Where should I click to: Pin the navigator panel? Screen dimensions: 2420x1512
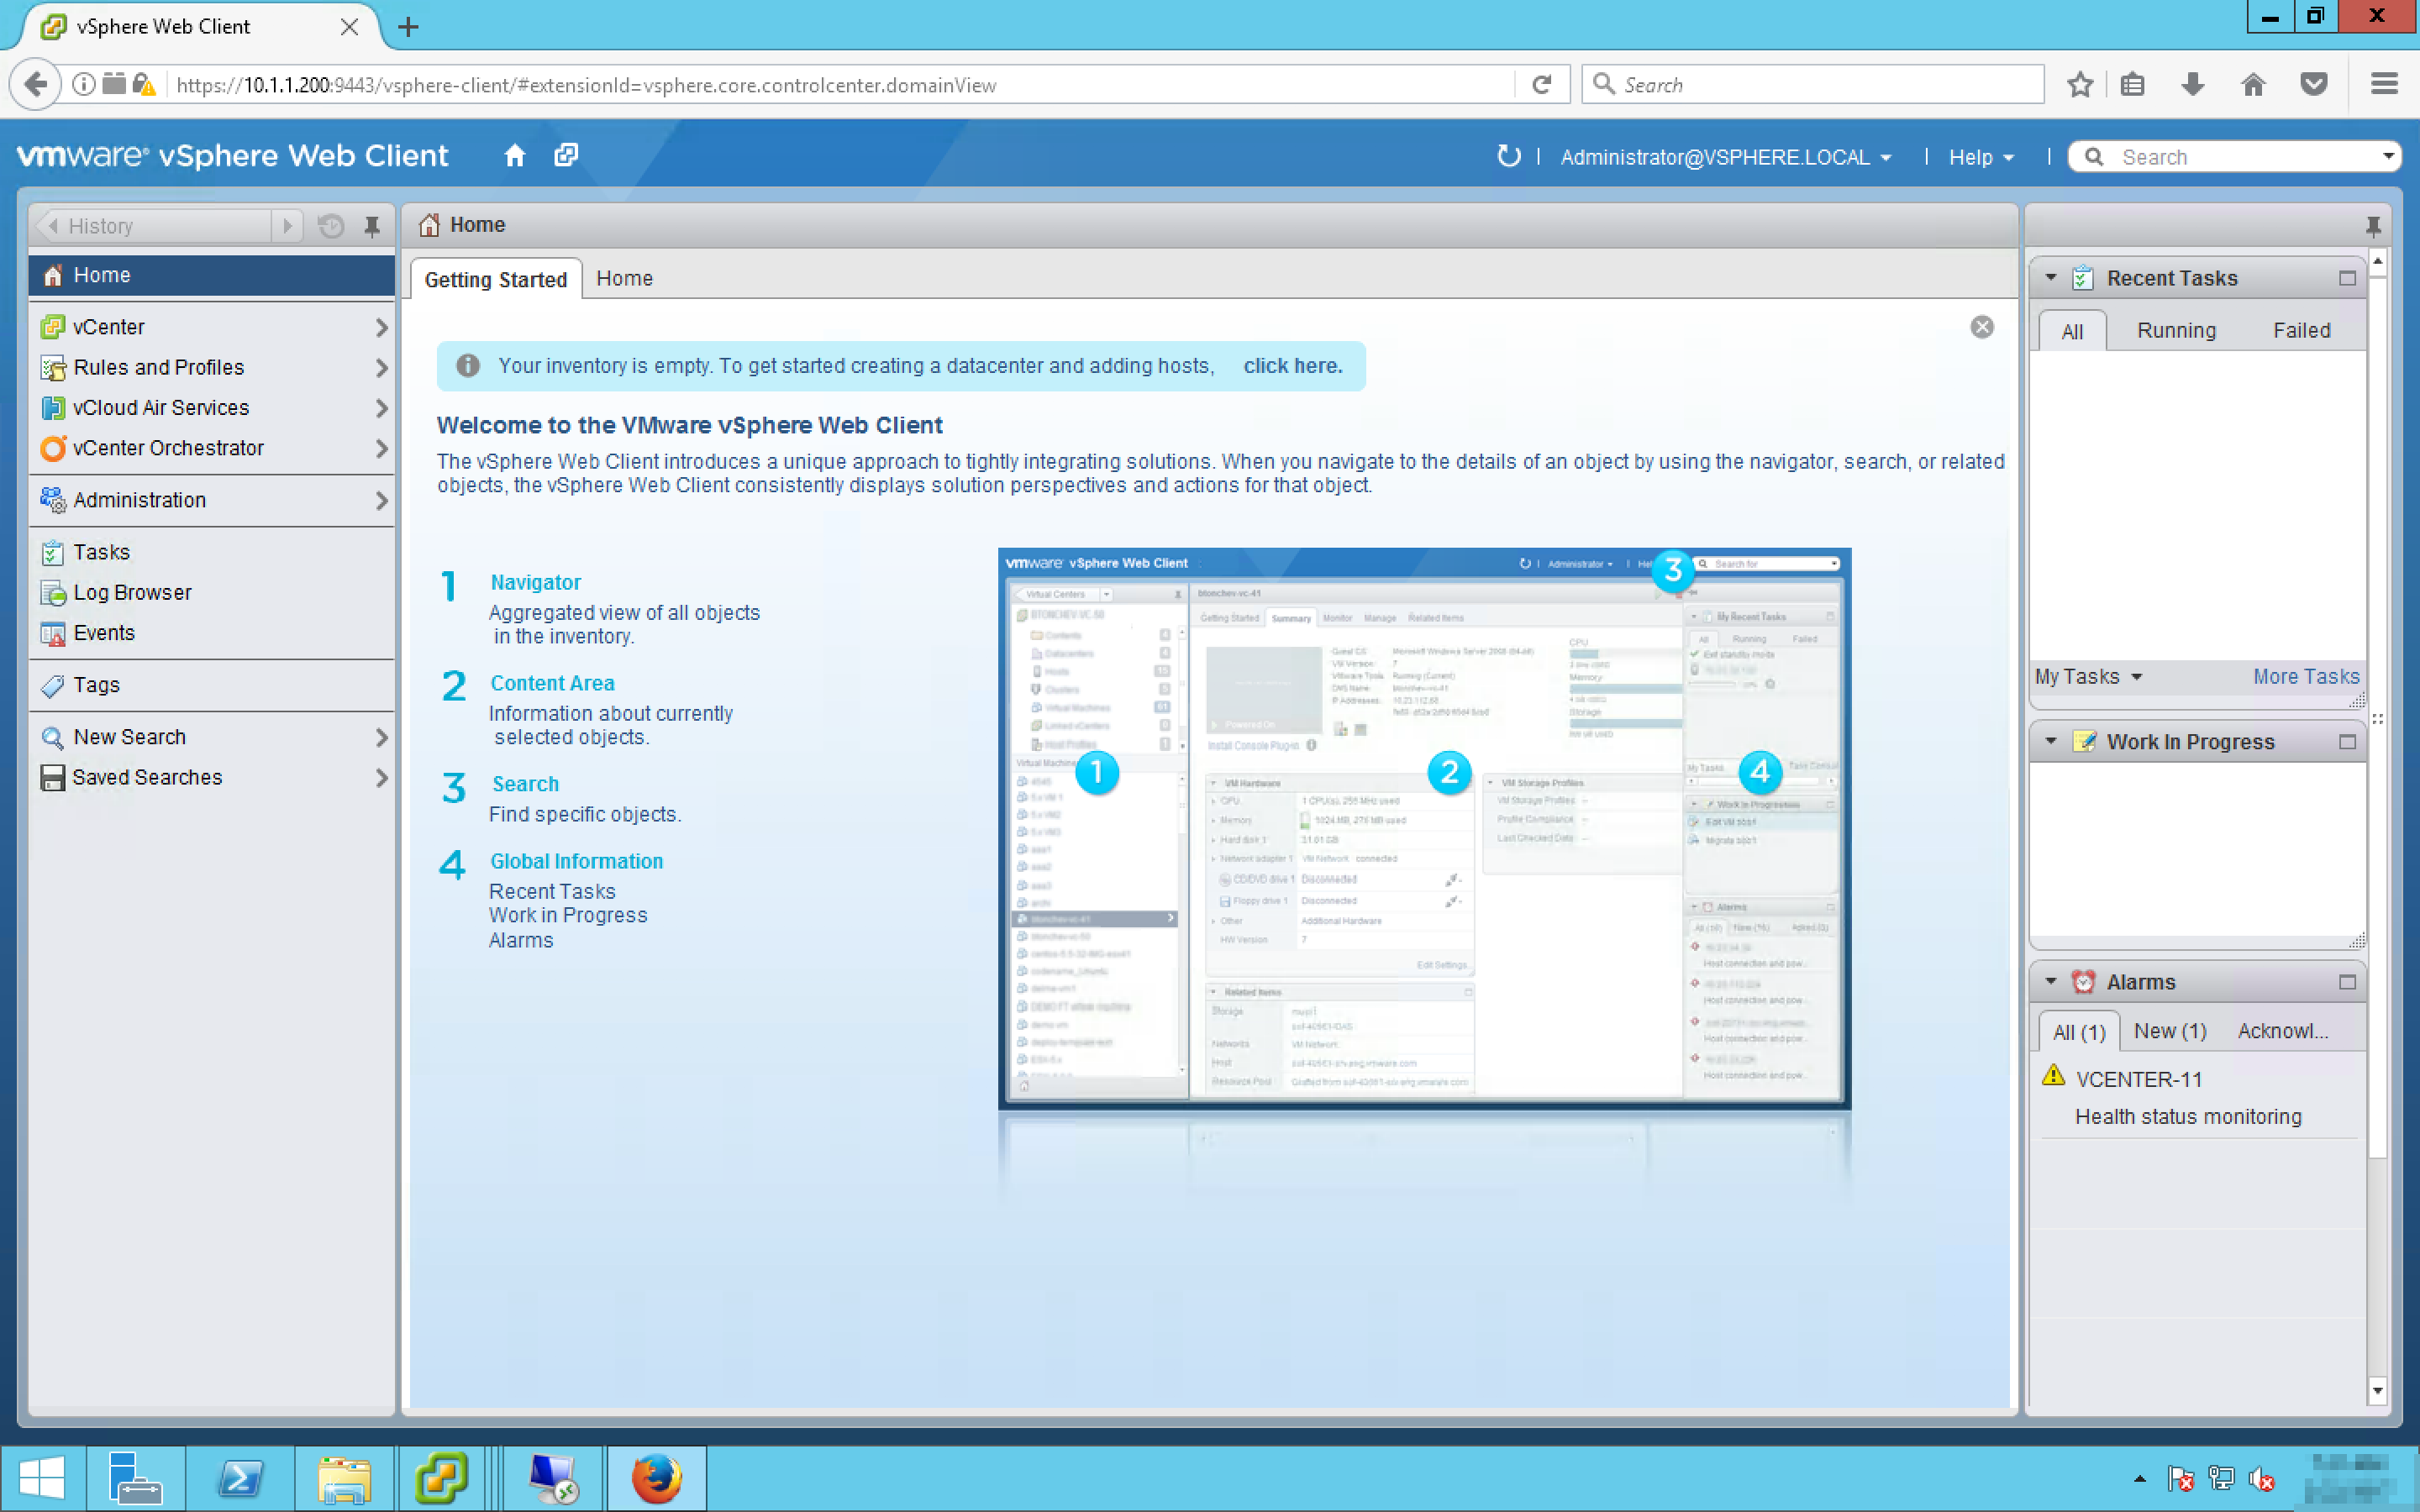(372, 226)
